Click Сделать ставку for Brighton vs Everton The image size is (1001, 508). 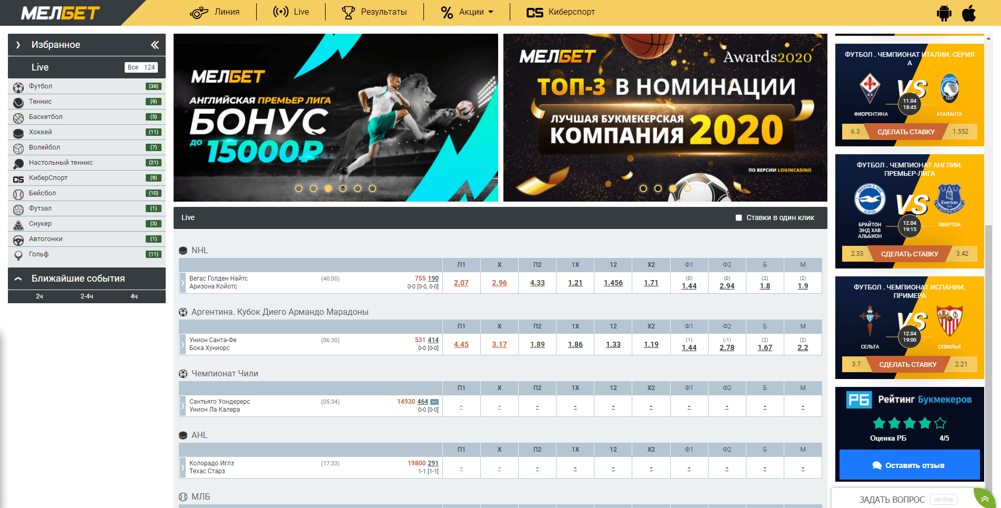(909, 254)
